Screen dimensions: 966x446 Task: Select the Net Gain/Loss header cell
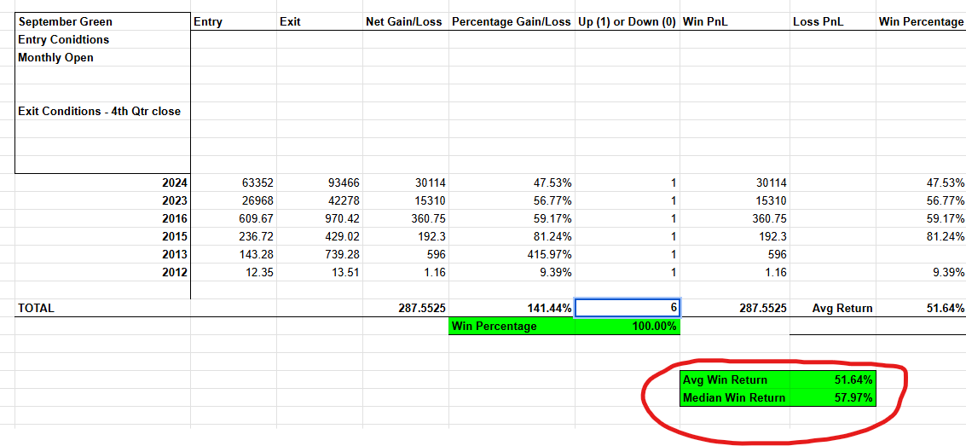point(406,21)
